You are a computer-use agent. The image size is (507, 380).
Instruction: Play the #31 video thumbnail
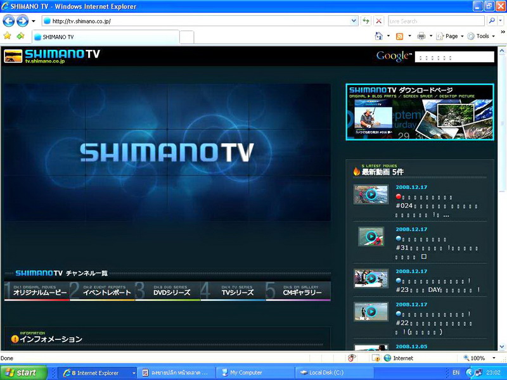click(371, 236)
